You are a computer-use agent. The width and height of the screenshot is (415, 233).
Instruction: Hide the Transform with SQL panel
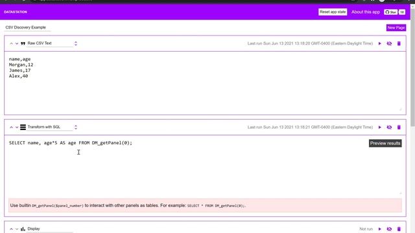389,128
